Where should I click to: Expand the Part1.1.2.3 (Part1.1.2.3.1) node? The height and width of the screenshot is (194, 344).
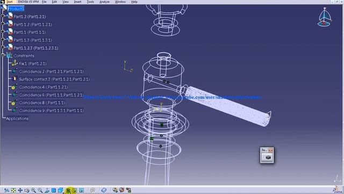coord(3,47)
